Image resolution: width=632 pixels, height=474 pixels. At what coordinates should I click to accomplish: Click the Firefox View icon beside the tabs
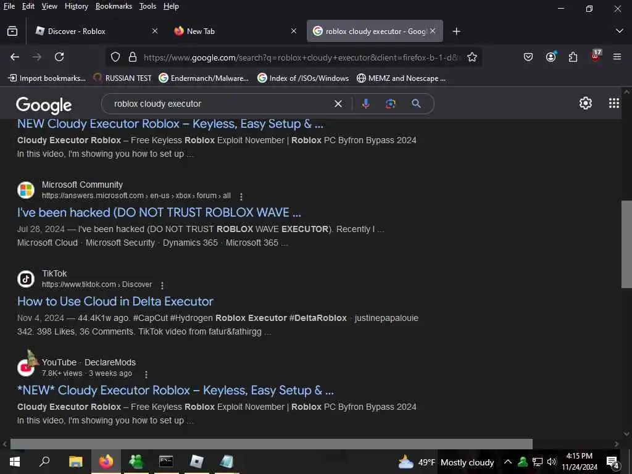pos(12,31)
